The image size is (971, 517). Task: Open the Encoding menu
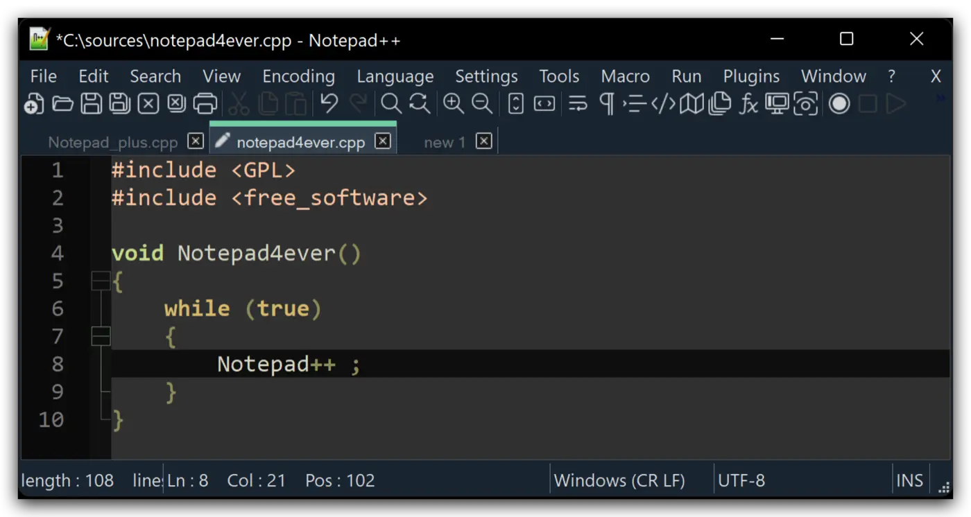[x=298, y=76]
